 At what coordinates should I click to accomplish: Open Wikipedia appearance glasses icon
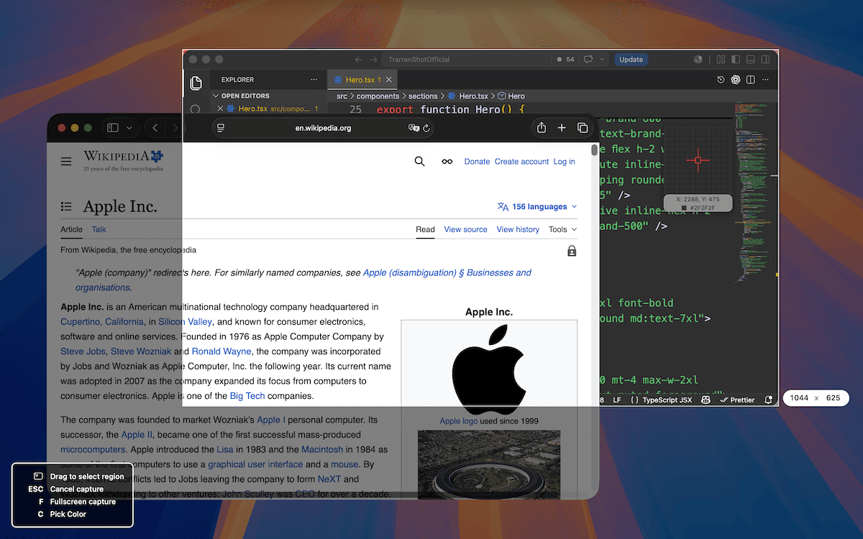pyautogui.click(x=447, y=162)
